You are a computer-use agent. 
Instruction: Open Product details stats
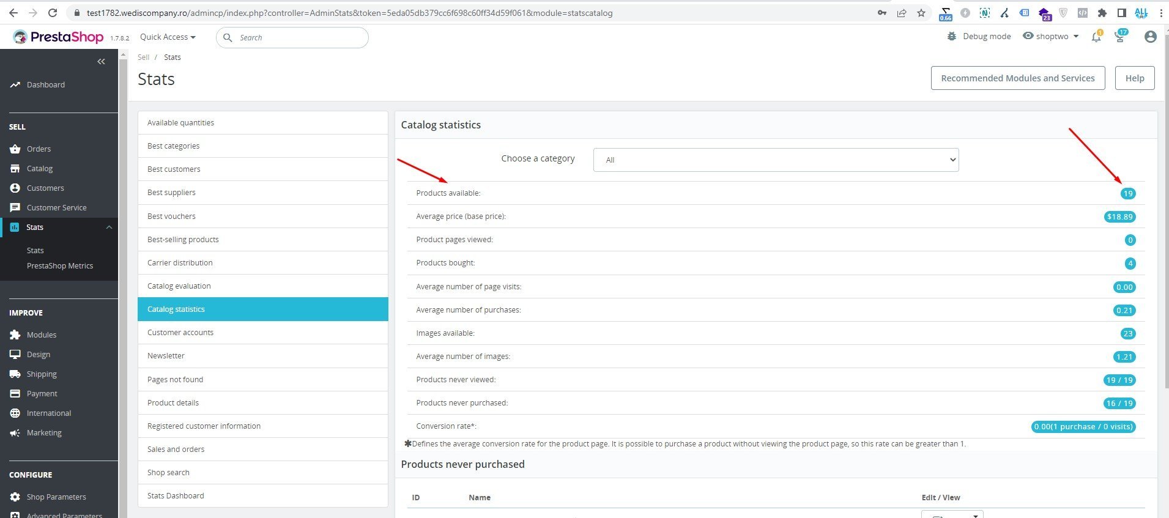pyautogui.click(x=263, y=403)
